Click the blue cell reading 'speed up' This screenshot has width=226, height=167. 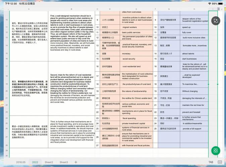click(x=194, y=27)
